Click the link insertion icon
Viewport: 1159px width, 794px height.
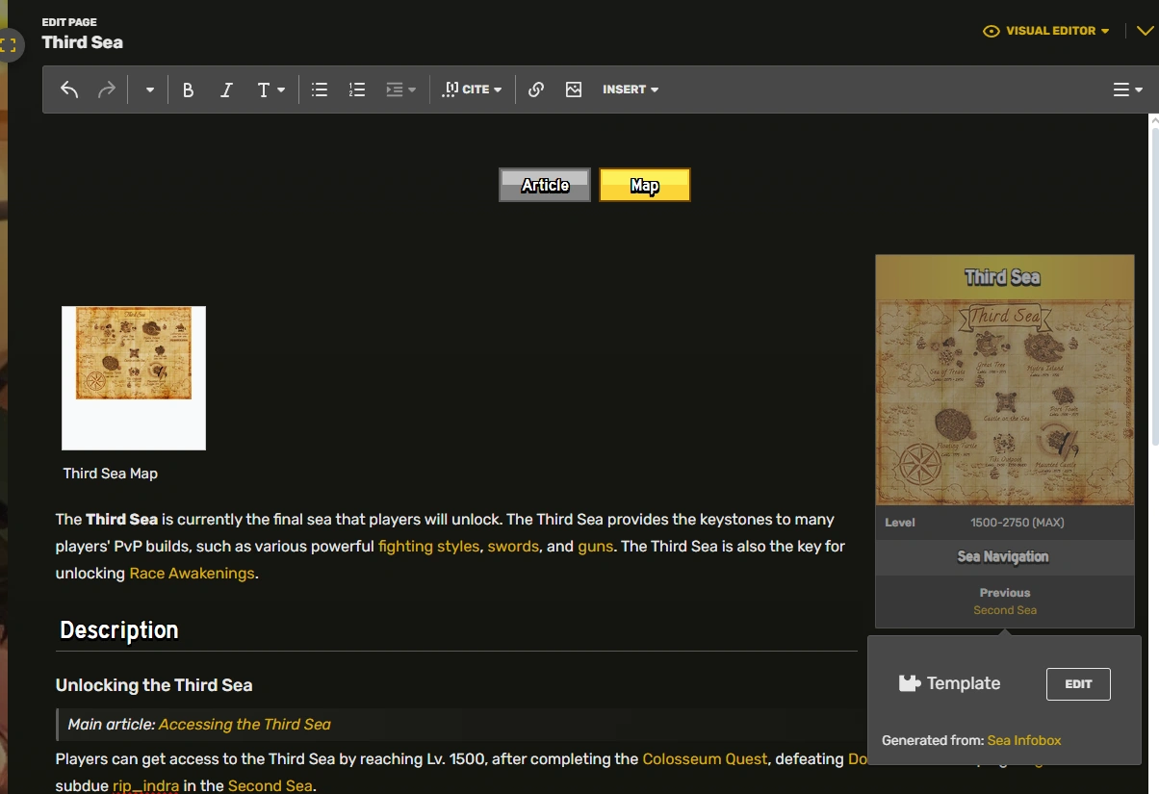[x=536, y=90]
